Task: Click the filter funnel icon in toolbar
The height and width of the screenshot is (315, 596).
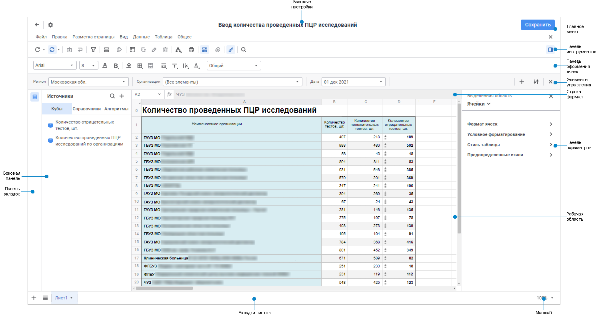Action: click(x=93, y=50)
